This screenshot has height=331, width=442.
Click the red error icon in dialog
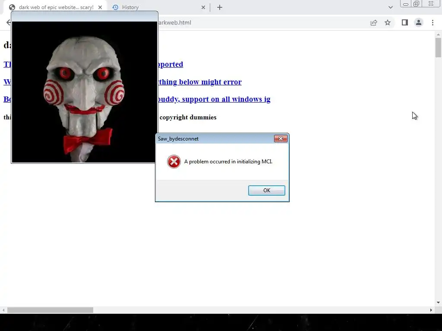[174, 162]
